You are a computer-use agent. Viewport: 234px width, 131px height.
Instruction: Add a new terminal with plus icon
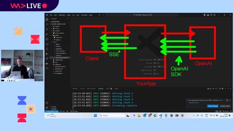216,89
